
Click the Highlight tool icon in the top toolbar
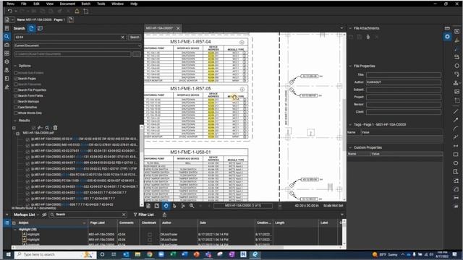click(77, 12)
